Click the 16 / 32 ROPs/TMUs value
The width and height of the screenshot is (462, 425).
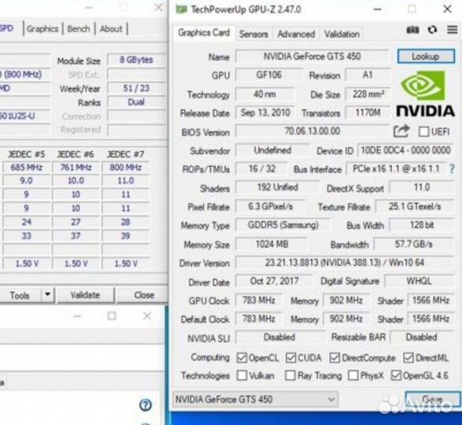pos(261,169)
